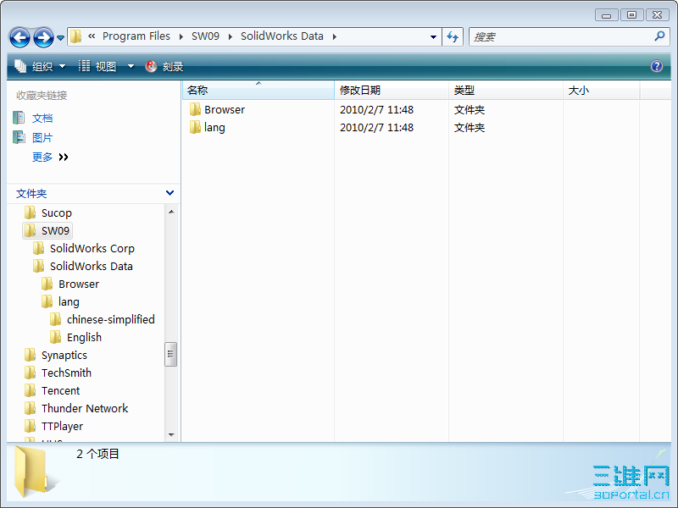The image size is (678, 508).
Task: Select English folder in tree
Action: [x=84, y=337]
